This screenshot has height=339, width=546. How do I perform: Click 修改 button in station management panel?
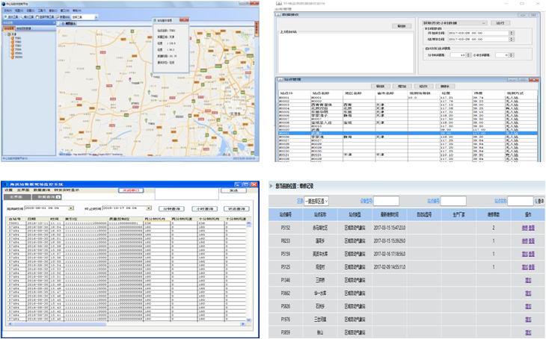(423, 86)
